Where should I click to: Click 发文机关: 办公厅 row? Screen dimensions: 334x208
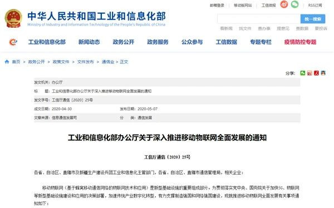pyautogui.click(x=167, y=82)
